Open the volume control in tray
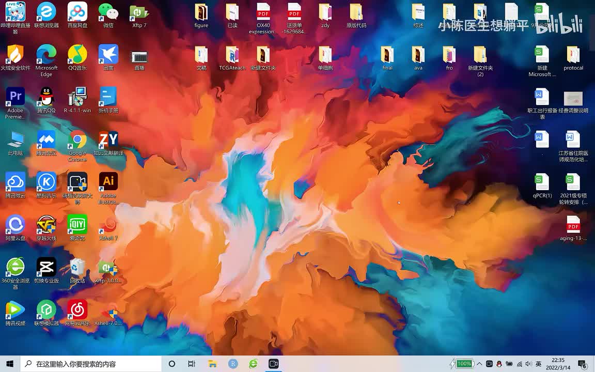 (528, 364)
